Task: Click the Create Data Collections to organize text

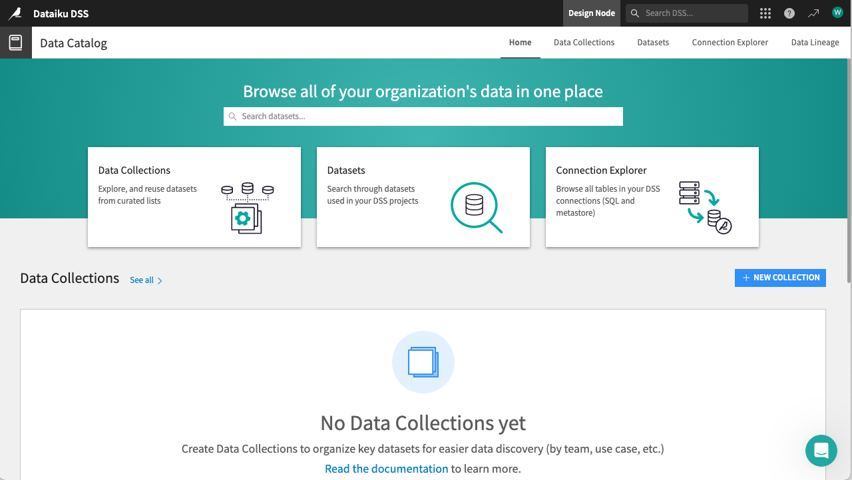Action: 423,449
